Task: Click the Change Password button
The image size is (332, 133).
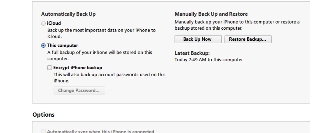Action: tap(79, 91)
